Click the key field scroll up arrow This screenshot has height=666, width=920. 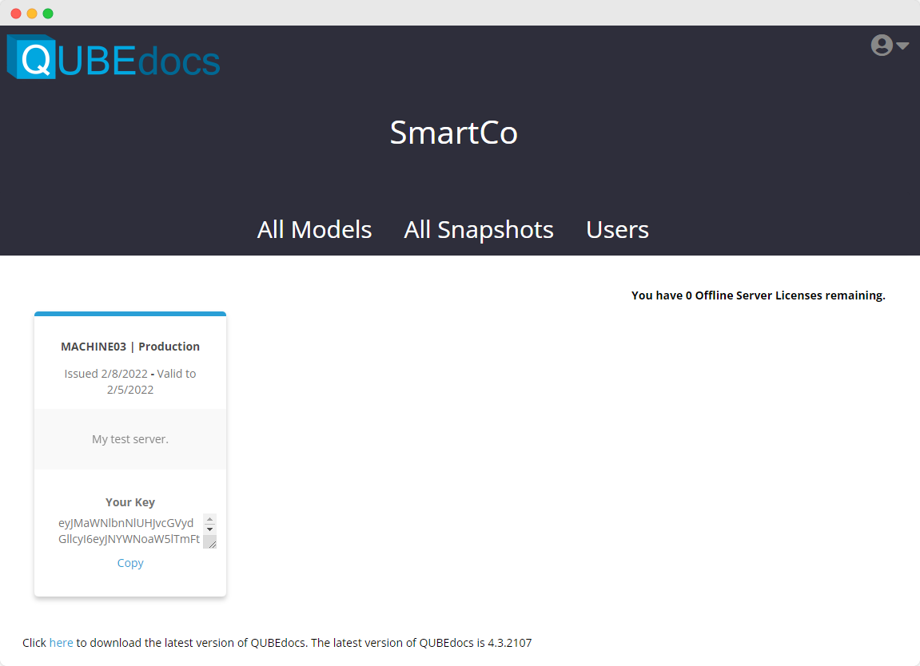[209, 519]
